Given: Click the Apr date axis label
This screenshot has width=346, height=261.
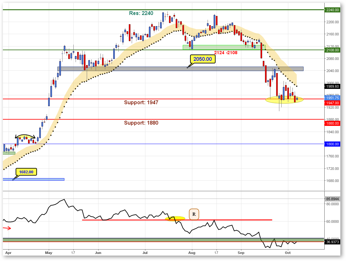Looking at the screenshot, I should point(8,253).
